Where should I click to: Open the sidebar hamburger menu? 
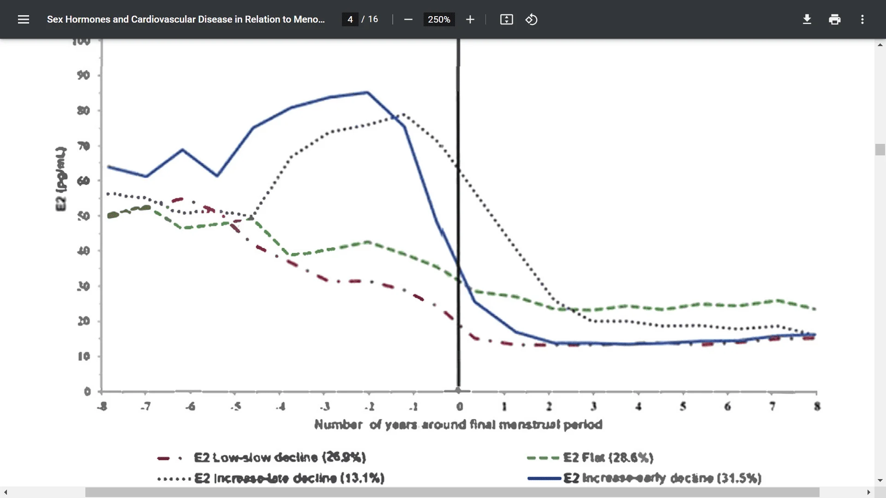click(24, 19)
